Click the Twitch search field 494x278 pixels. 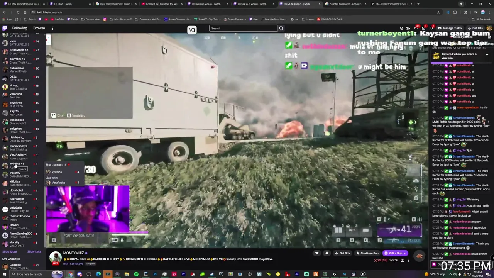(243, 28)
